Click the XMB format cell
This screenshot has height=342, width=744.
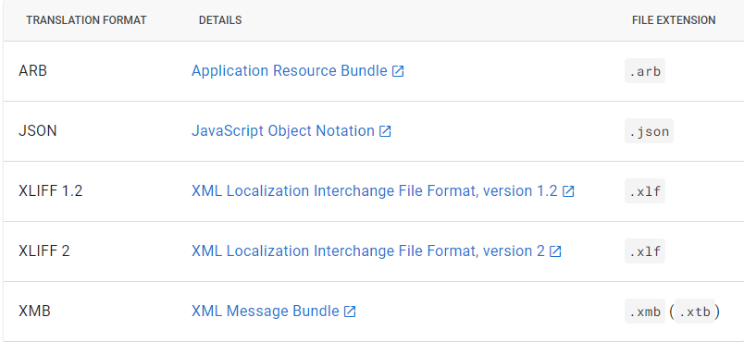(34, 311)
